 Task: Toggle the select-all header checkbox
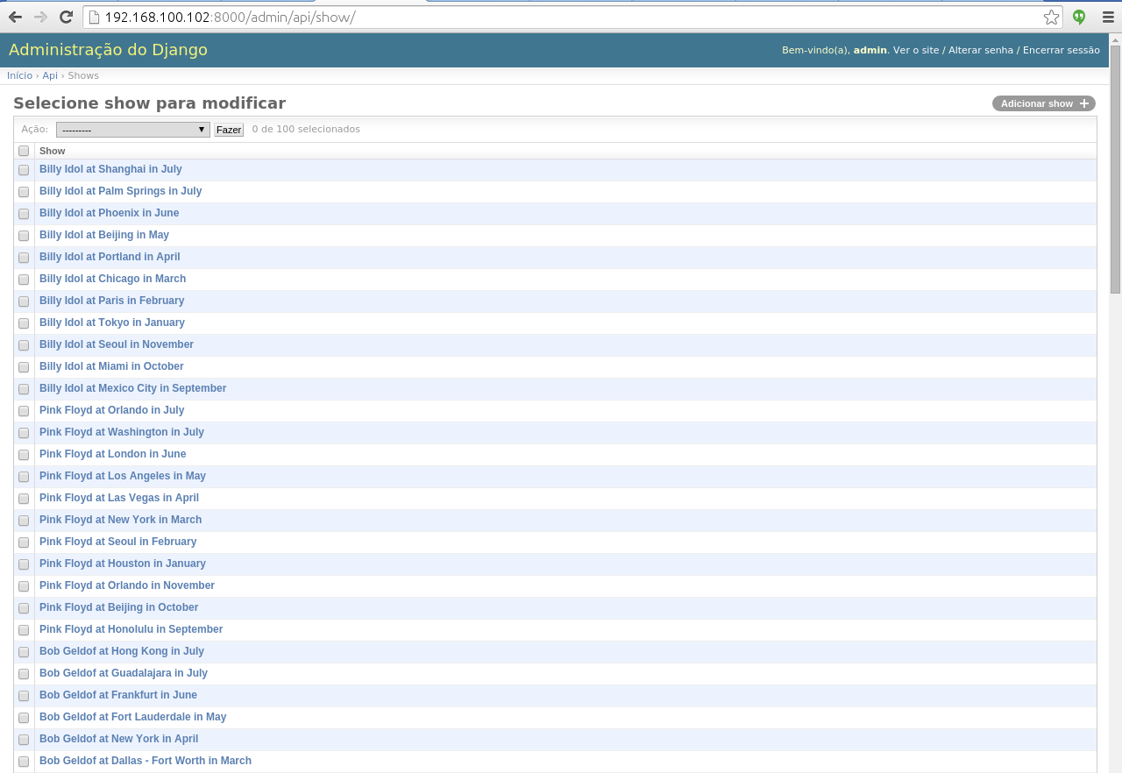click(x=24, y=151)
